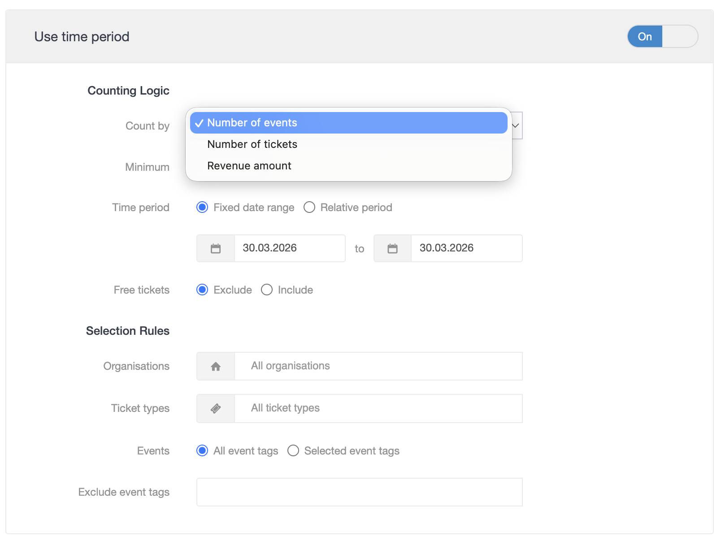Select Relative period radio button
Screen dimensions: 721x545
309,208
